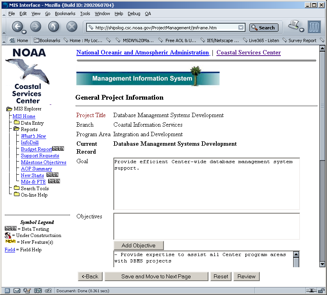This screenshot has height=295, width=327.
Task: Click the Add Objective button
Action: 138,245
